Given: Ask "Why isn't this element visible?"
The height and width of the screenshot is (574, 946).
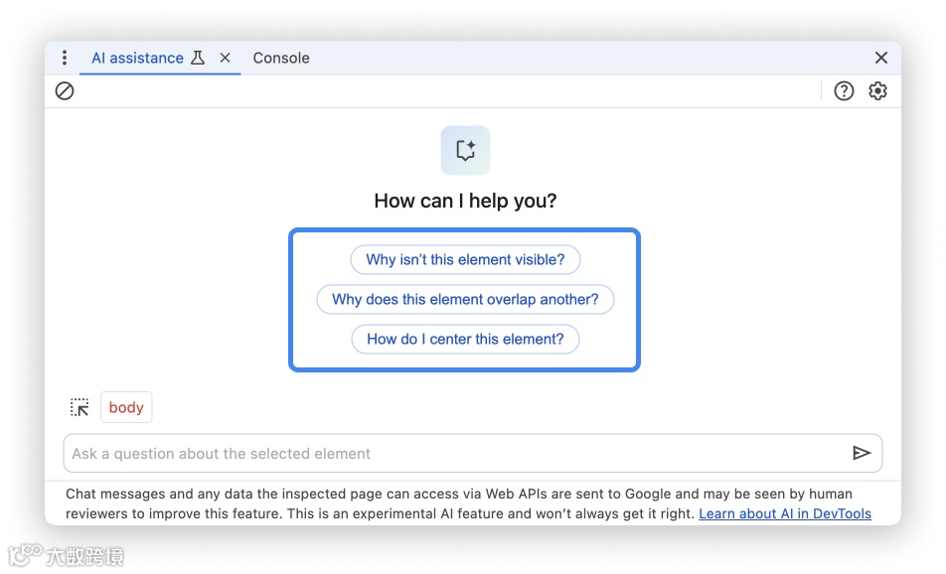Looking at the screenshot, I should click(x=465, y=260).
